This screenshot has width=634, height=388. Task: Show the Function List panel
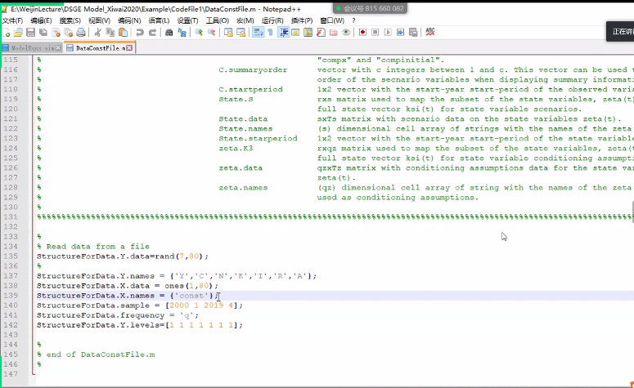[x=321, y=33]
